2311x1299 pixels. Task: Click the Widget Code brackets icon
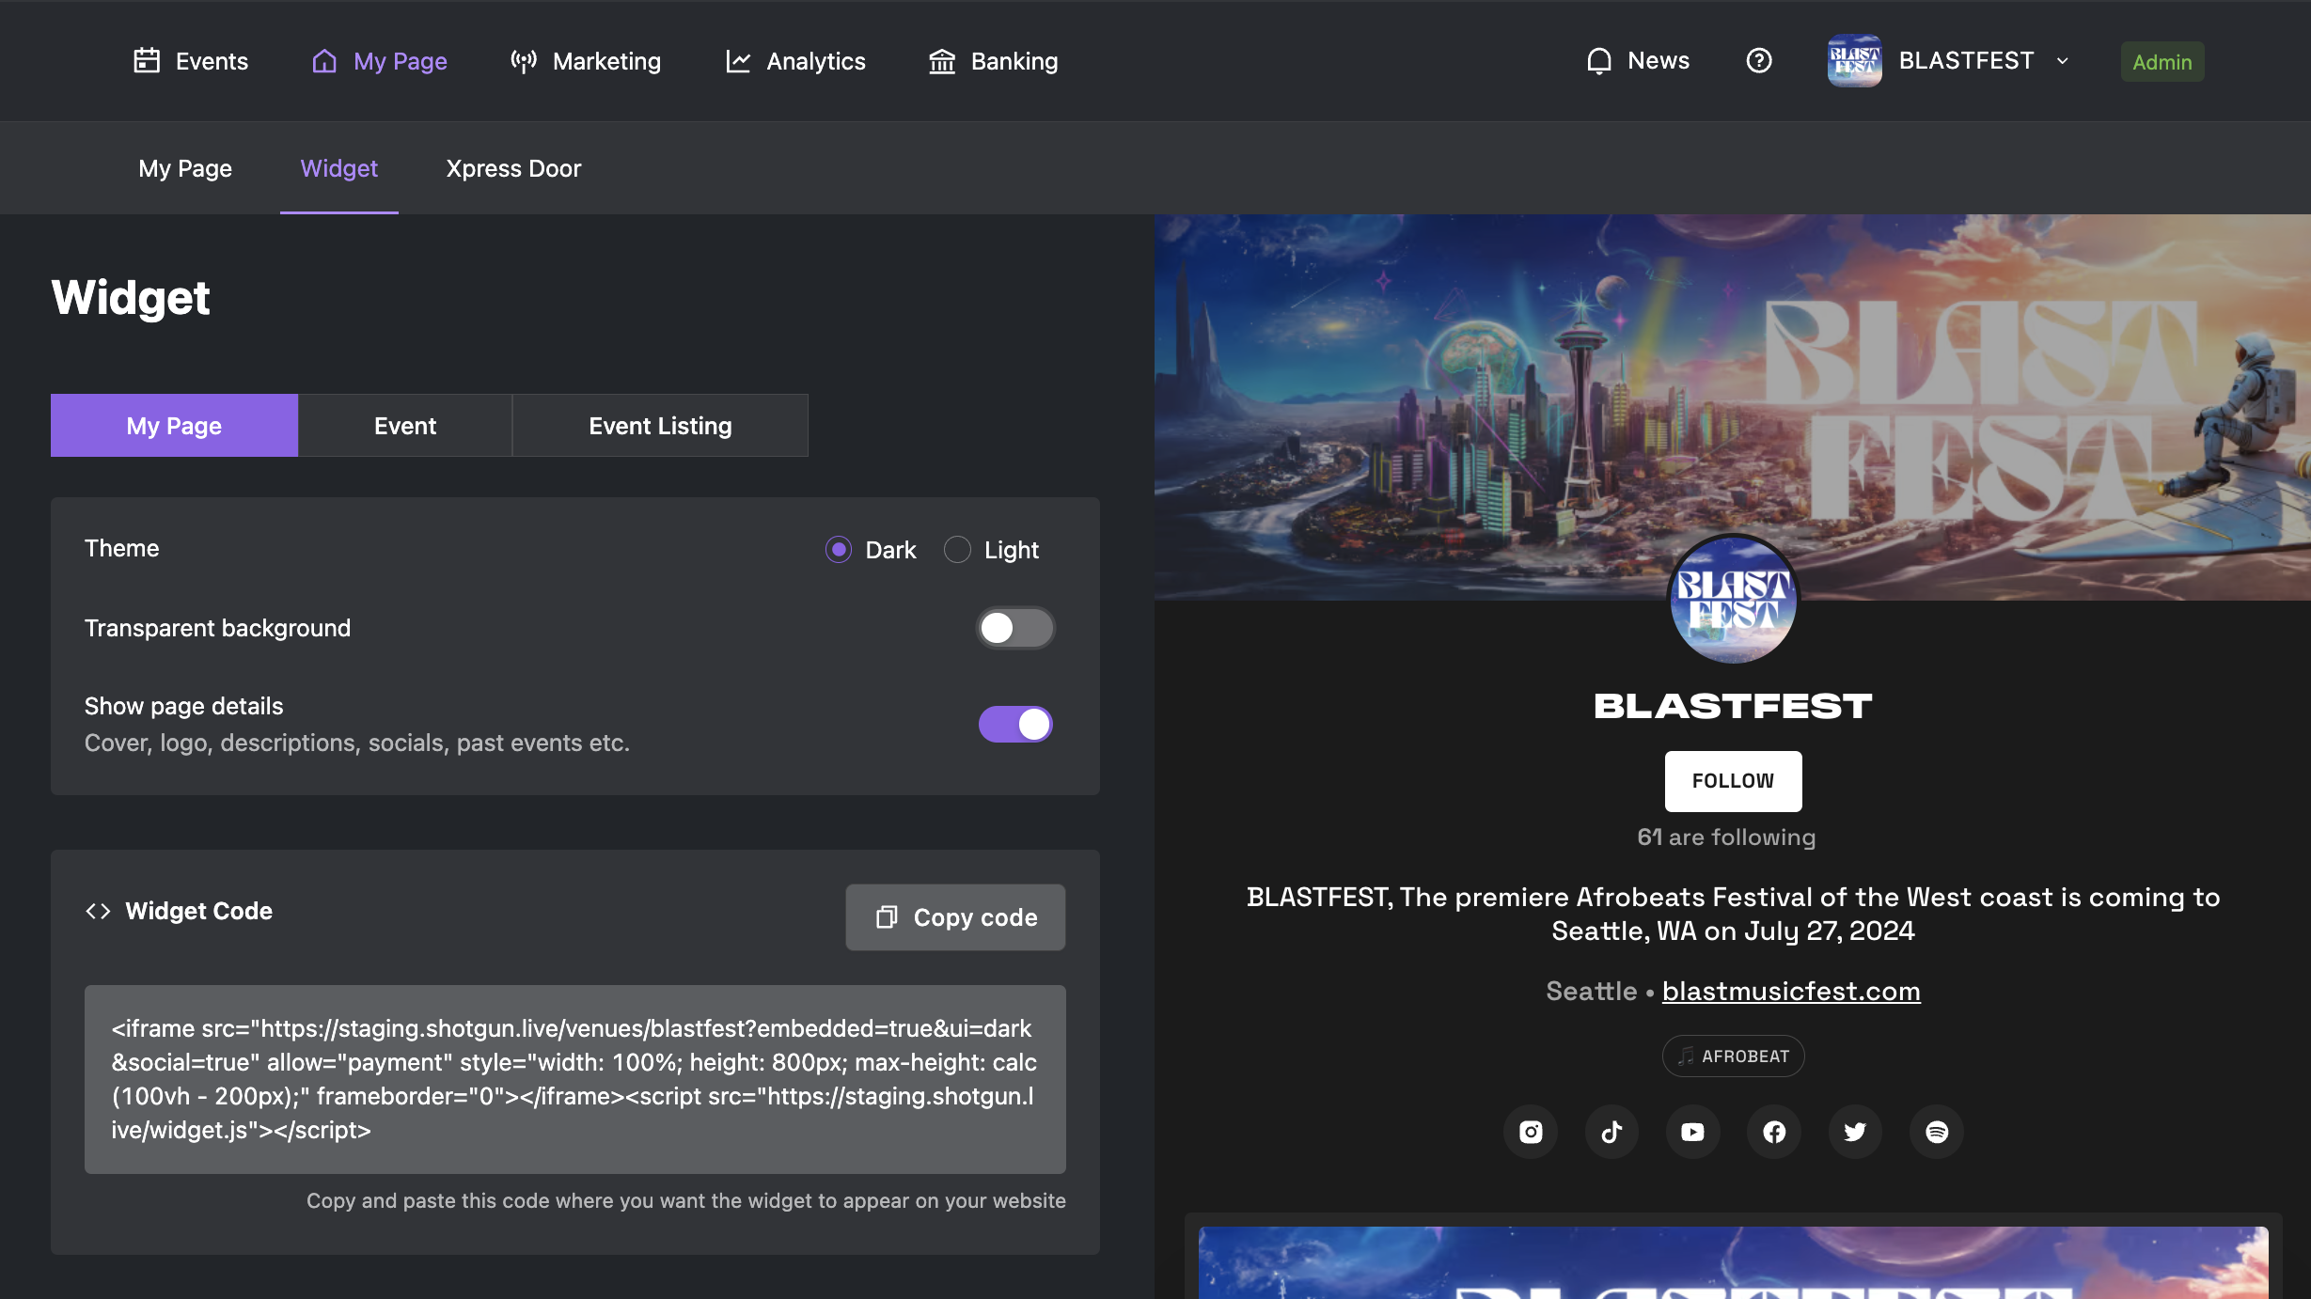click(x=98, y=911)
